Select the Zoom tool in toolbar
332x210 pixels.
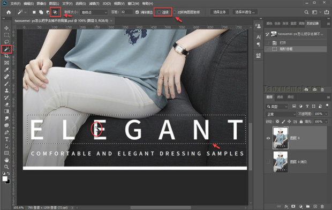(6, 167)
